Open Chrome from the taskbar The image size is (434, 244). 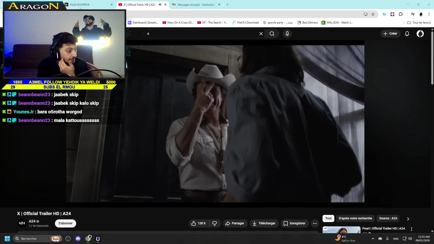pyautogui.click(x=88, y=239)
